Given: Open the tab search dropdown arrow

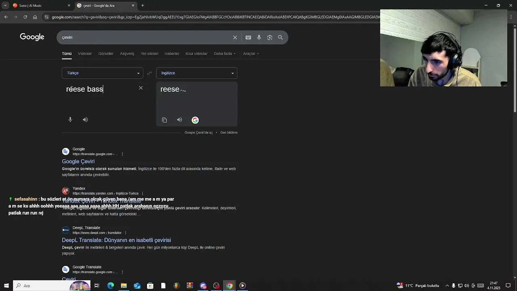Looking at the screenshot, I should coord(5,6).
